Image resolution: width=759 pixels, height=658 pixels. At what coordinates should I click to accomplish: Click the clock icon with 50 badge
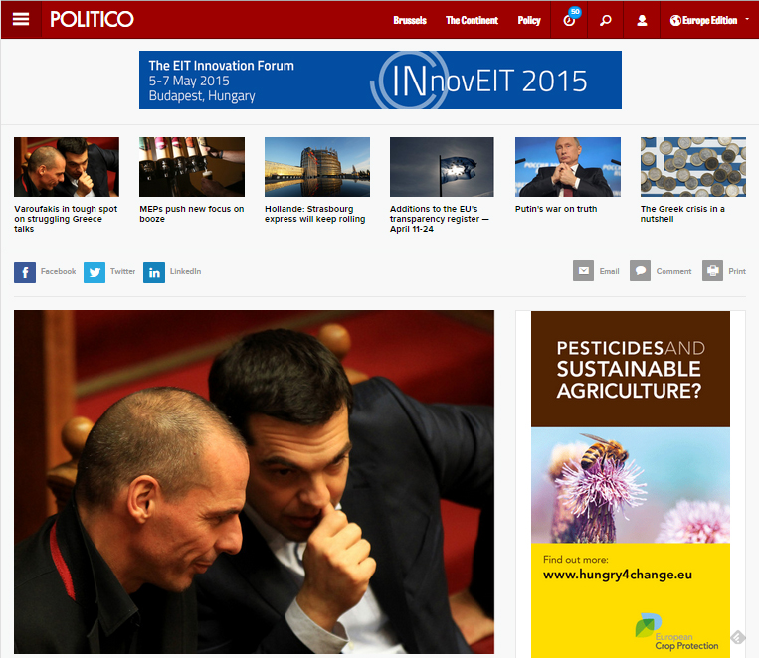click(570, 20)
